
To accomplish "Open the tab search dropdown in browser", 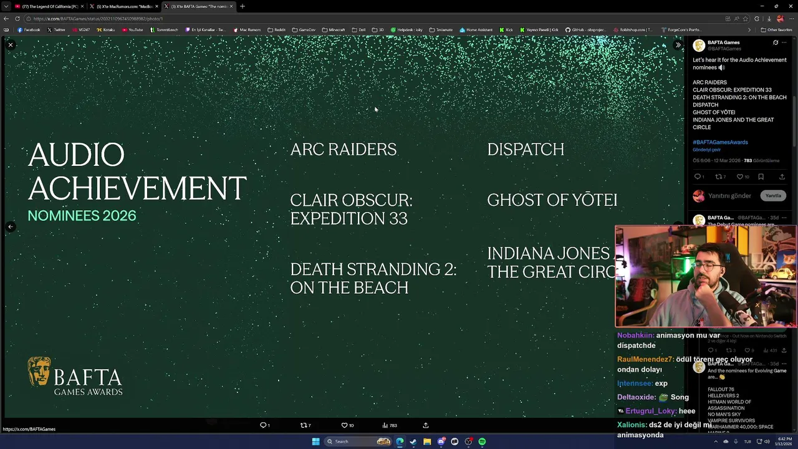I will click(6, 6).
